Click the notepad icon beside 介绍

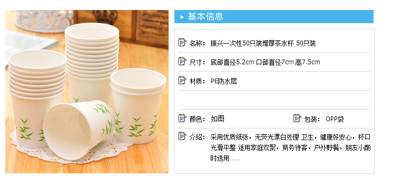point(182,136)
